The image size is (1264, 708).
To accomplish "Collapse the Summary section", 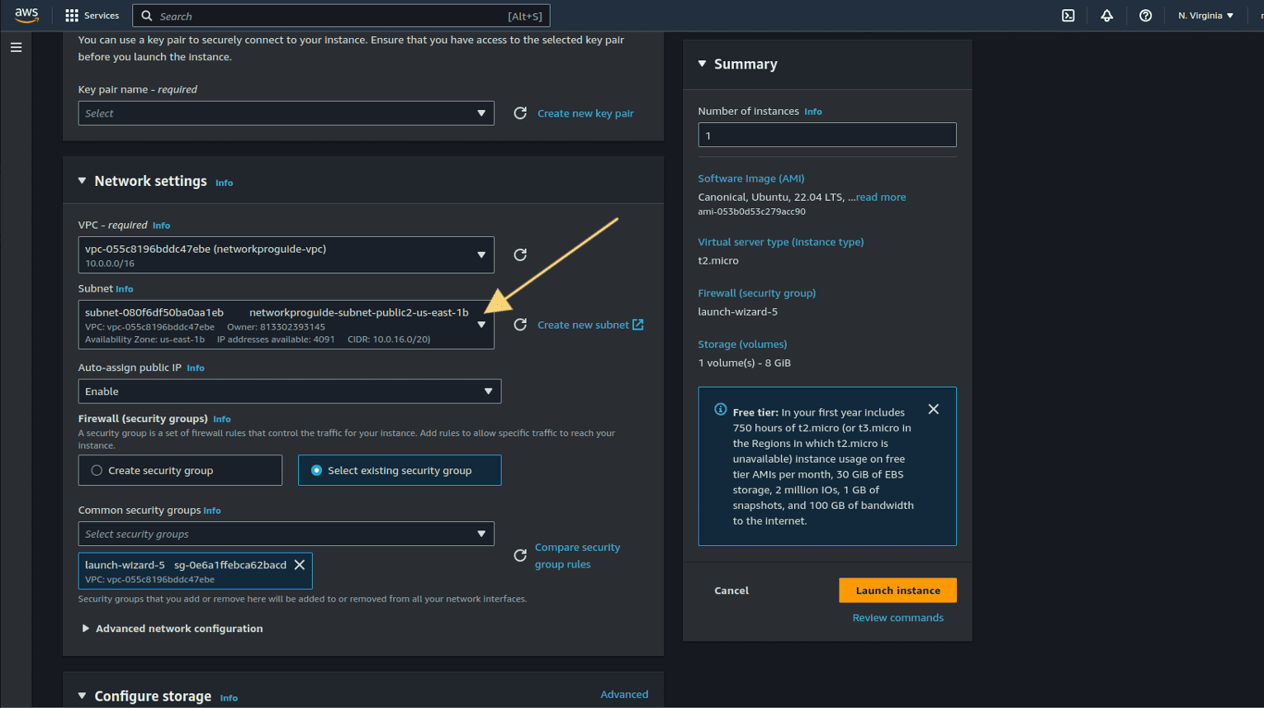I will click(x=702, y=64).
